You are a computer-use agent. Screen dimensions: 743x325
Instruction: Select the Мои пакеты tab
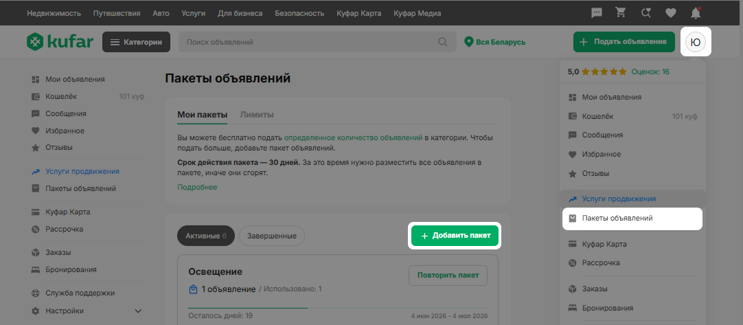point(203,115)
